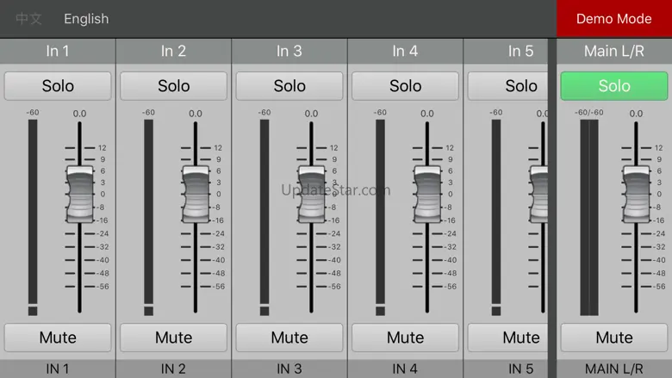Mute the Main L/R output

point(614,338)
